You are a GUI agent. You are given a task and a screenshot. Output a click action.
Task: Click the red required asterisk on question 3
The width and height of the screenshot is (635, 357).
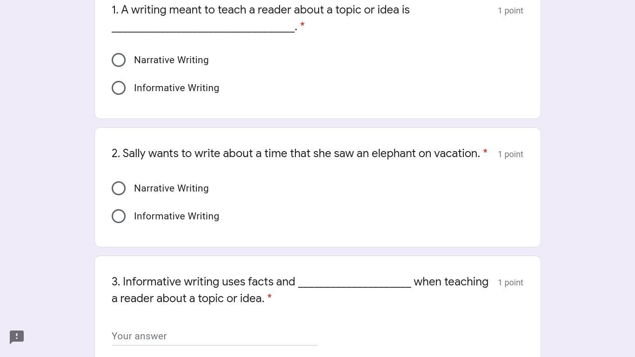269,297
